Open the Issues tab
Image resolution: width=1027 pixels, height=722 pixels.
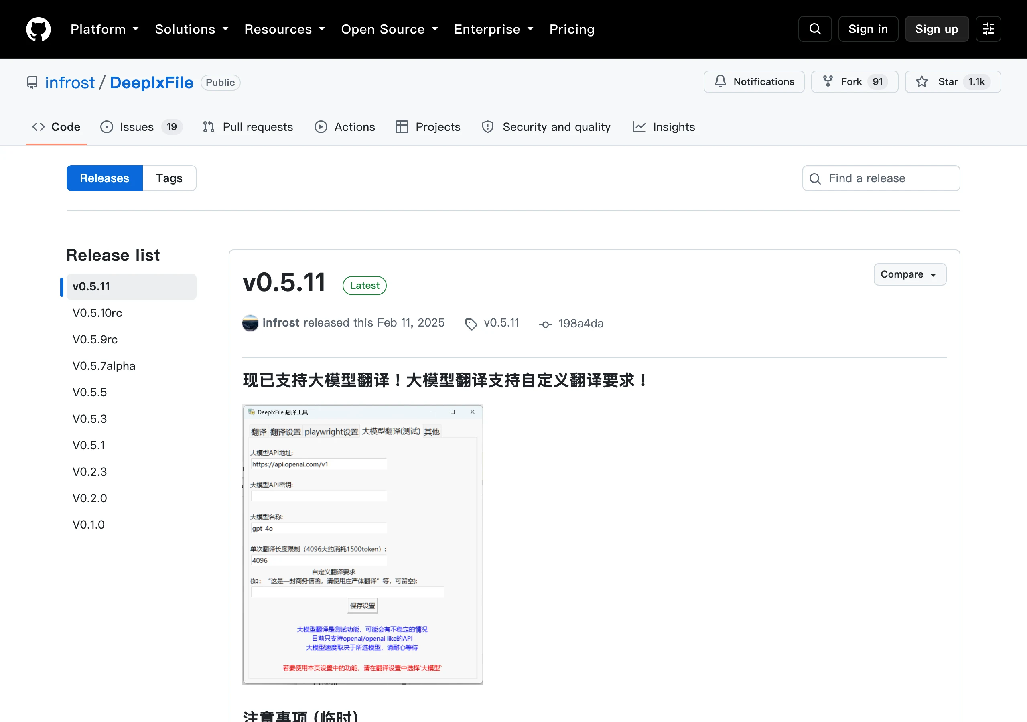(x=141, y=127)
